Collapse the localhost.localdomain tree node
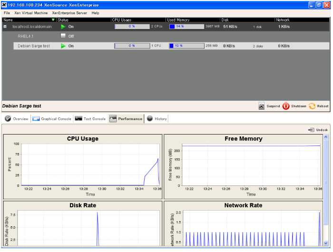 pos(5,27)
